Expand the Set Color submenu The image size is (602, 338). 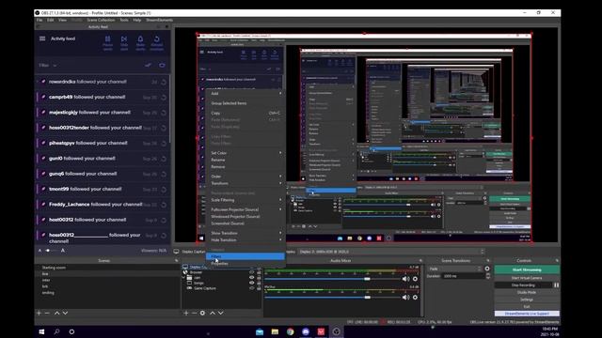click(245, 153)
